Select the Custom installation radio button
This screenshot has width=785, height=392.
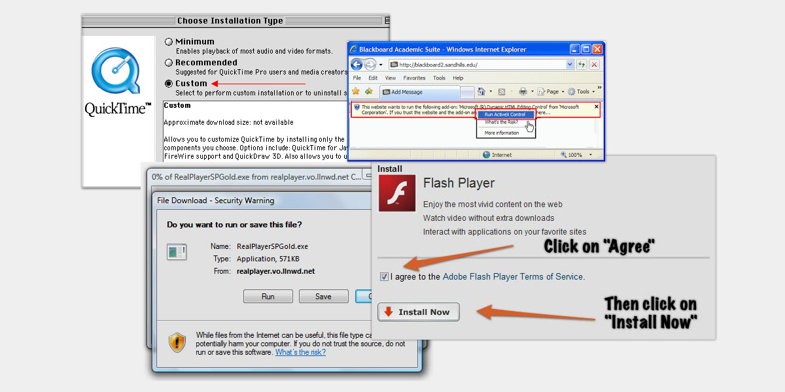(169, 84)
